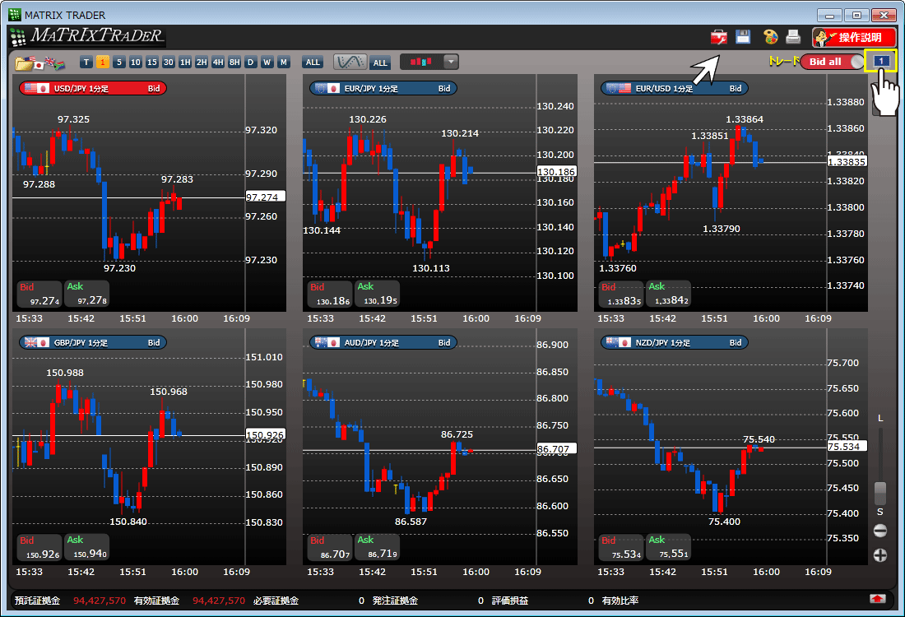The width and height of the screenshot is (905, 617).
Task: Open the GBP/JPY 1分足 chart header
Action: pos(93,342)
